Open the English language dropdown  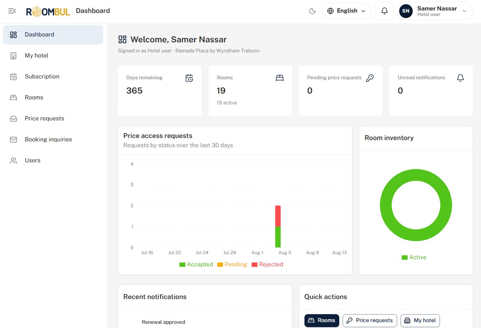347,11
